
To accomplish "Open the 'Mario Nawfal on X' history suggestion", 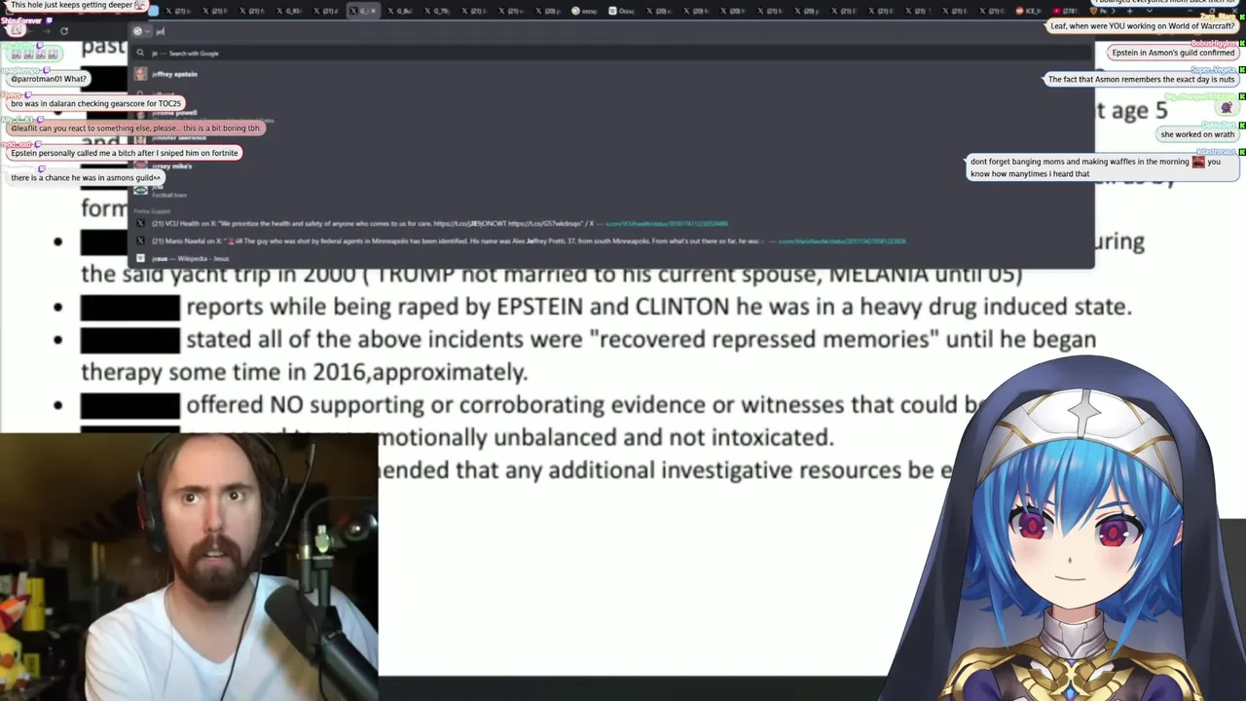I will point(611,241).
